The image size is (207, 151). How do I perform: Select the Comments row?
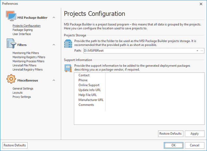(x=139, y=105)
